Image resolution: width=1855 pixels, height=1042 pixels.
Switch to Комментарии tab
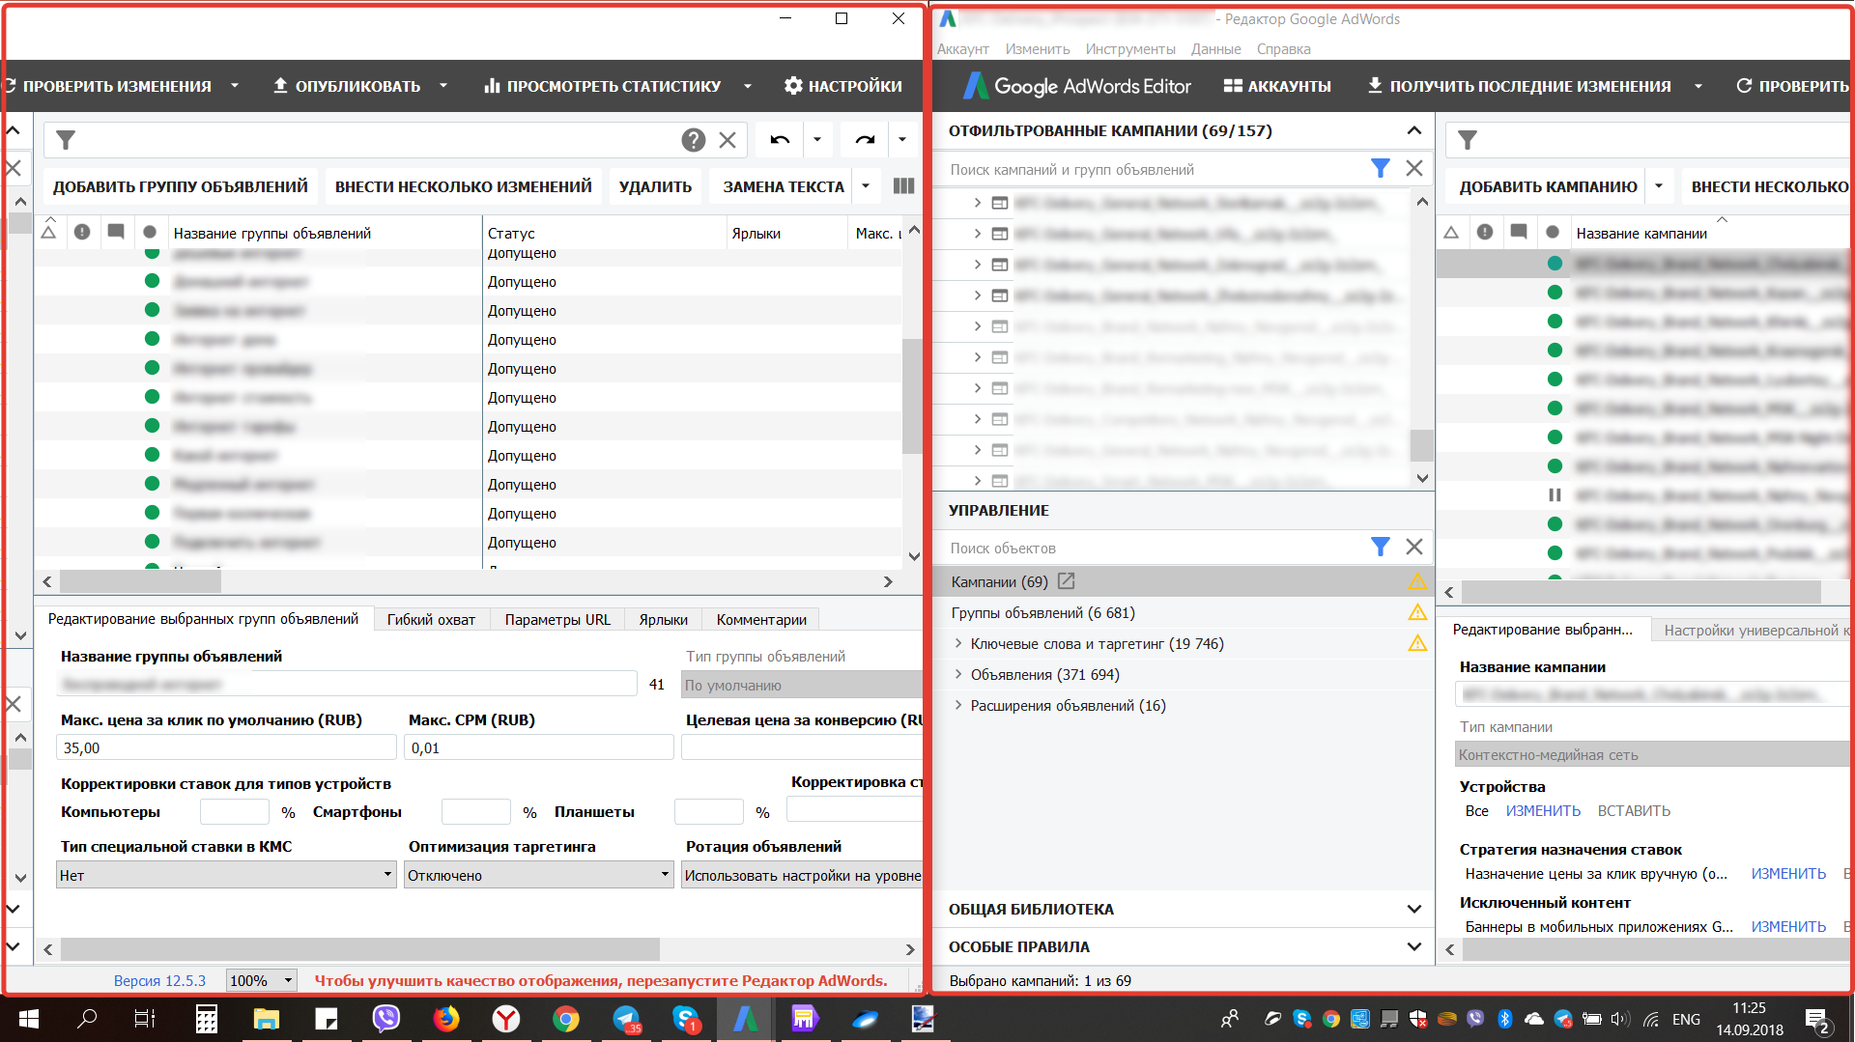click(761, 619)
